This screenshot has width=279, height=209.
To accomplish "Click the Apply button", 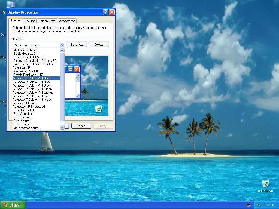I will tap(103, 126).
